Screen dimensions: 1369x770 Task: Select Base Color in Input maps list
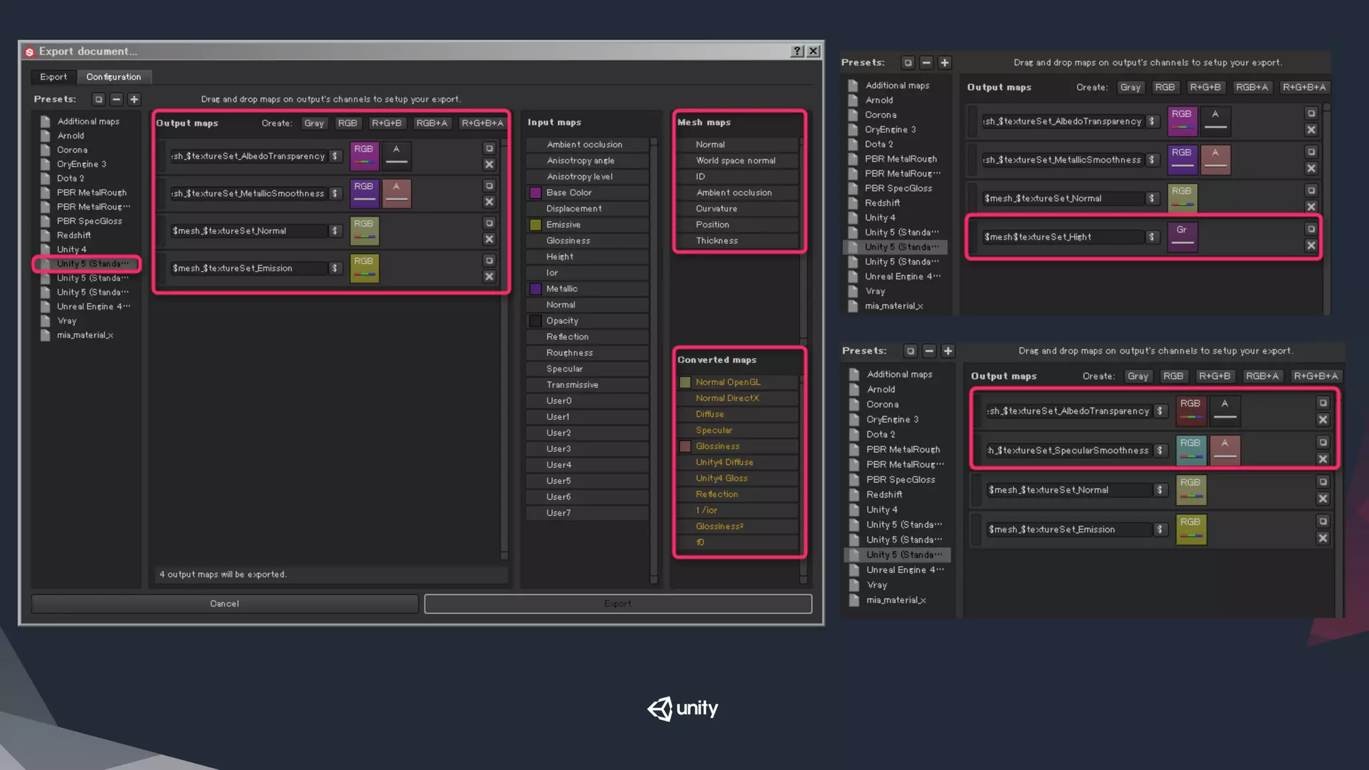[x=569, y=192]
